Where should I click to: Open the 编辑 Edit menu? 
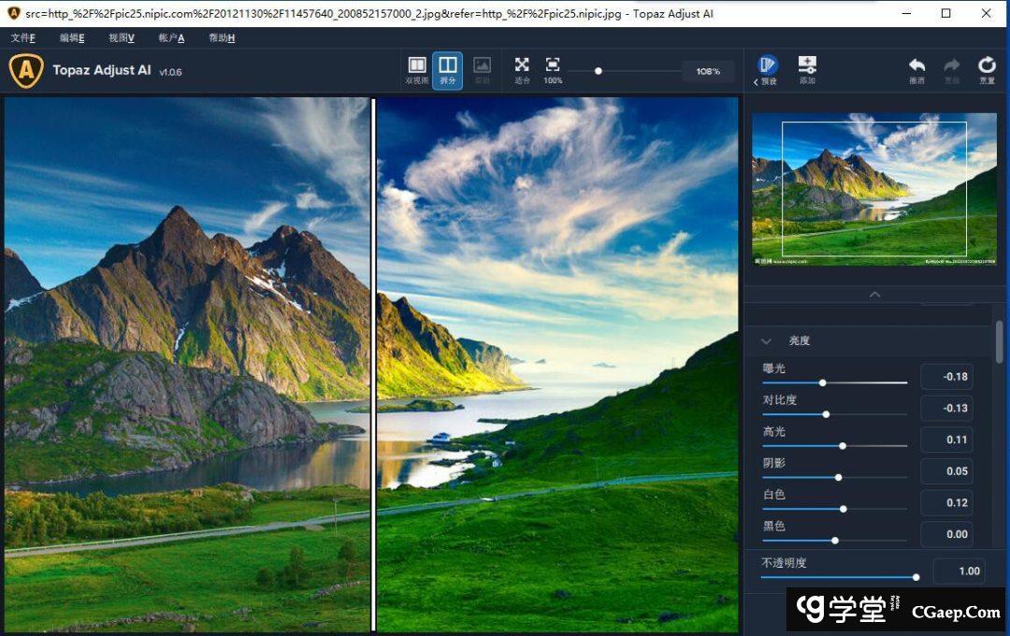[x=72, y=38]
